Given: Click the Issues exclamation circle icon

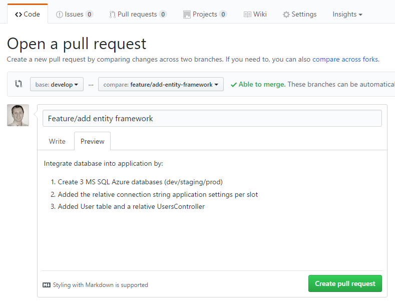Looking at the screenshot, I should (60, 15).
